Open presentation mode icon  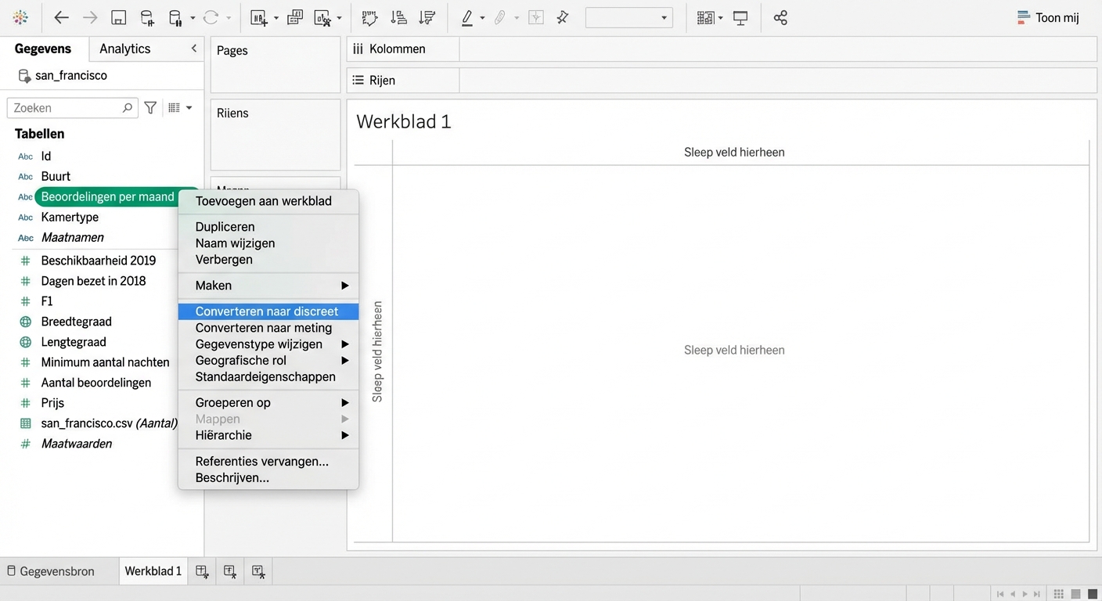pos(740,18)
